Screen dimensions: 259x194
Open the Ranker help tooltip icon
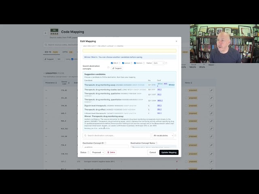166,63
